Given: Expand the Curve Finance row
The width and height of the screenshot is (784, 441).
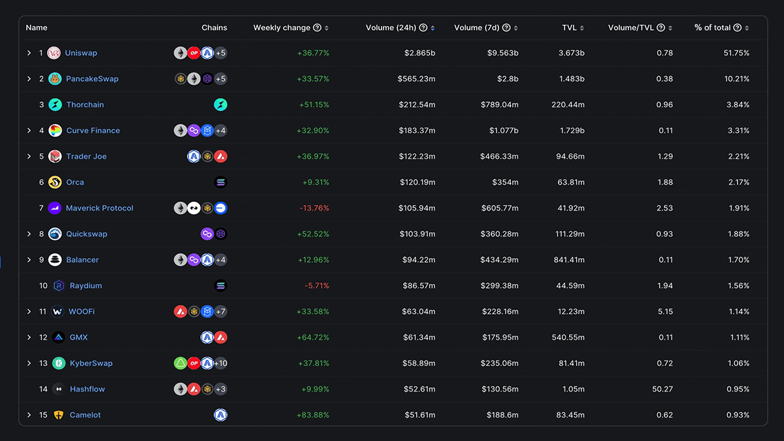Looking at the screenshot, I should 29,130.
